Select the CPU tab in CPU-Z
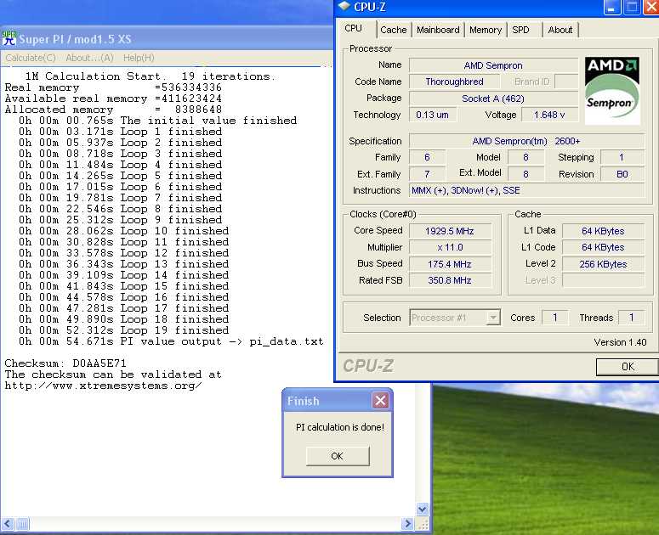This screenshot has height=535, width=659. (x=353, y=29)
